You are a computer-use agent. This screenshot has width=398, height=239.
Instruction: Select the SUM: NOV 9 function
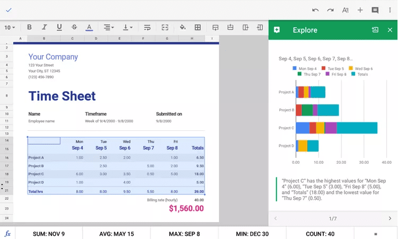click(x=49, y=234)
